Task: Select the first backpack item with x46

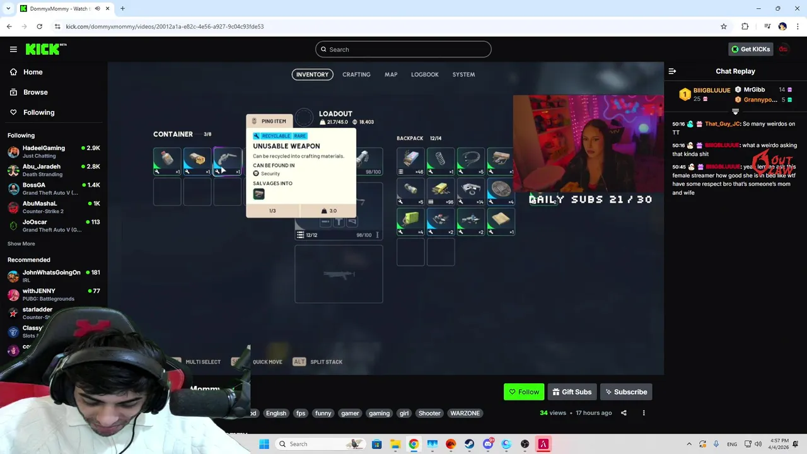Action: click(410, 161)
